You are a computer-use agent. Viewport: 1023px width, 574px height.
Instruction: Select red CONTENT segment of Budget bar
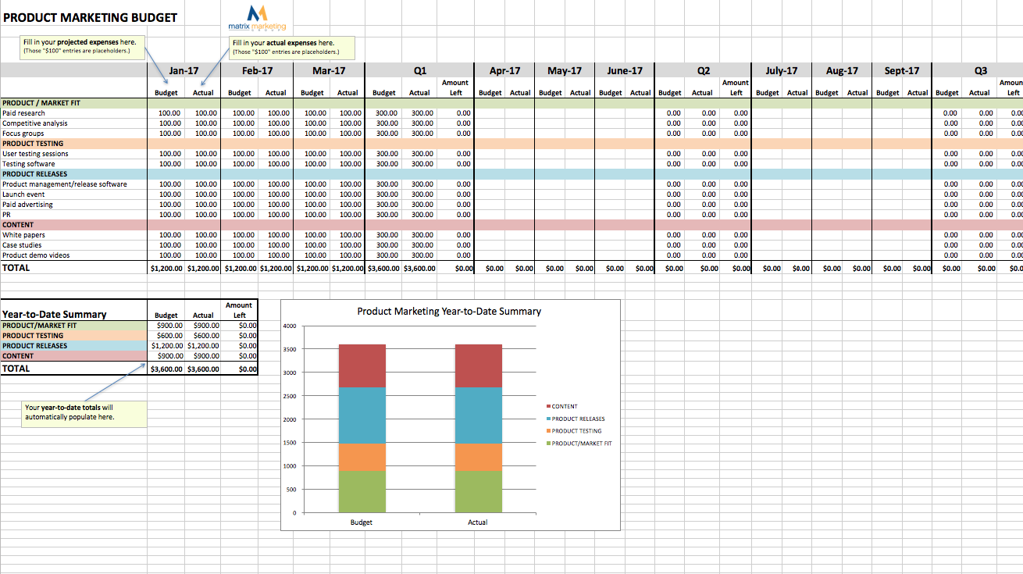[362, 365]
